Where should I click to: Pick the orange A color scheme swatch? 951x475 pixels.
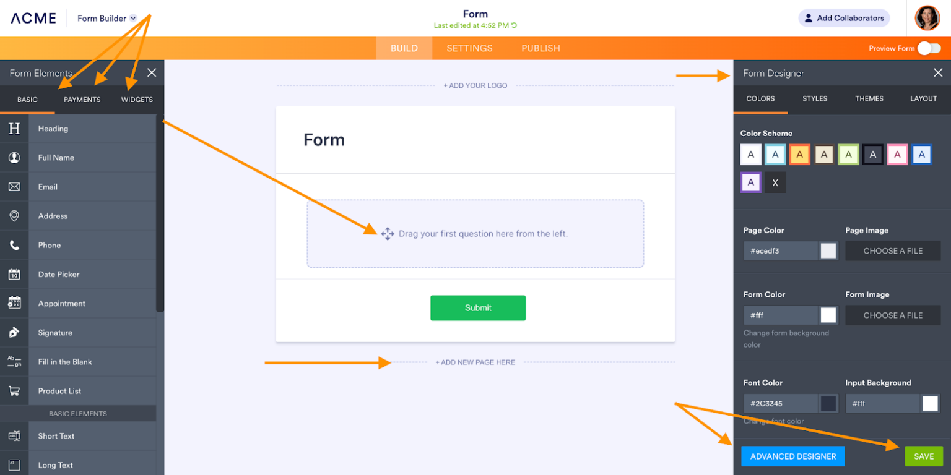(799, 154)
